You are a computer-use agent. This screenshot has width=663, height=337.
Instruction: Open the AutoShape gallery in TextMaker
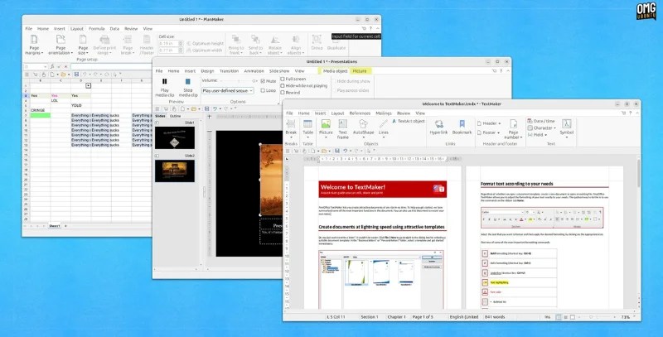pos(363,128)
